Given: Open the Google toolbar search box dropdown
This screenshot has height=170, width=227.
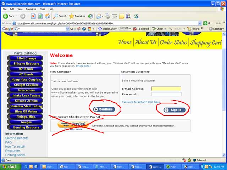Looking at the screenshot, I should tap(67, 29).
